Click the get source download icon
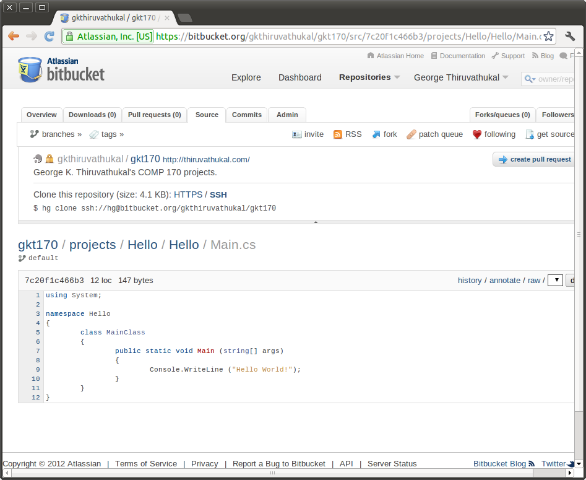Screen dimensions: 586x480 530,134
